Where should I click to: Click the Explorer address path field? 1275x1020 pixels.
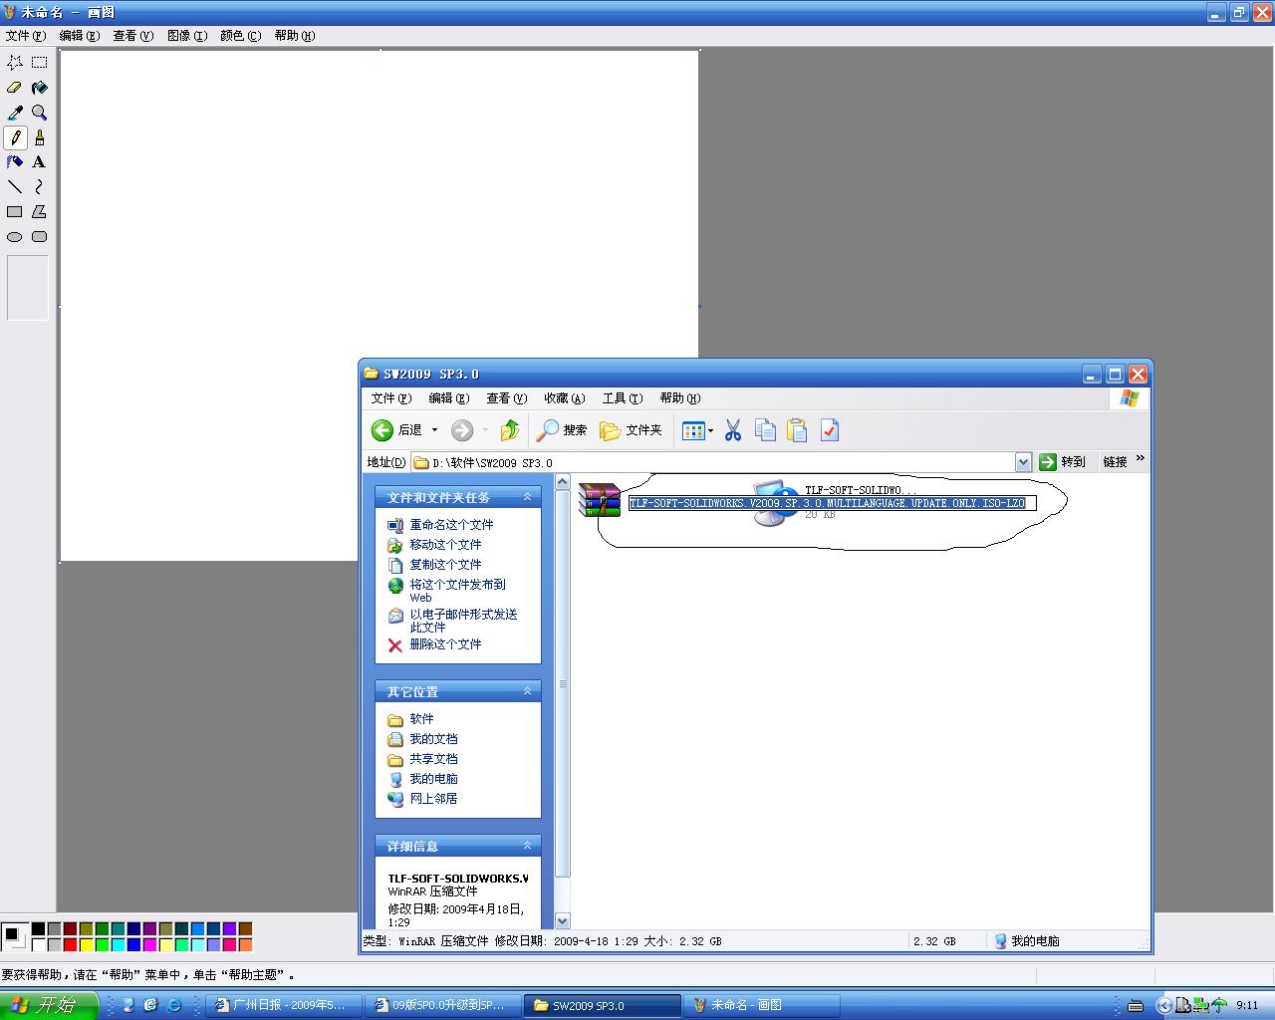click(x=713, y=462)
